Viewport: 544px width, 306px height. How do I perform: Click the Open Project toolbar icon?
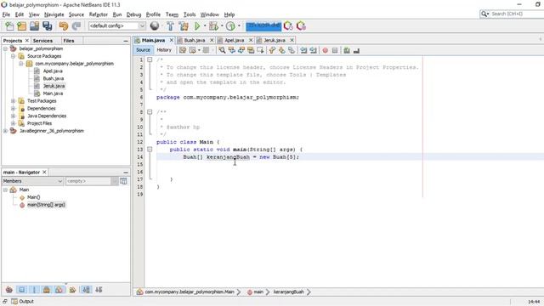[34, 26]
